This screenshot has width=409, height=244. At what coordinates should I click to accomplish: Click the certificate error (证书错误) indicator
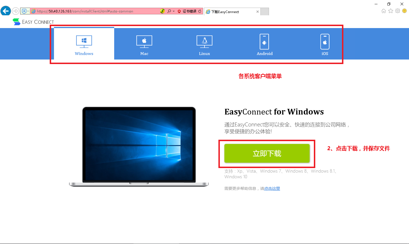click(x=187, y=11)
